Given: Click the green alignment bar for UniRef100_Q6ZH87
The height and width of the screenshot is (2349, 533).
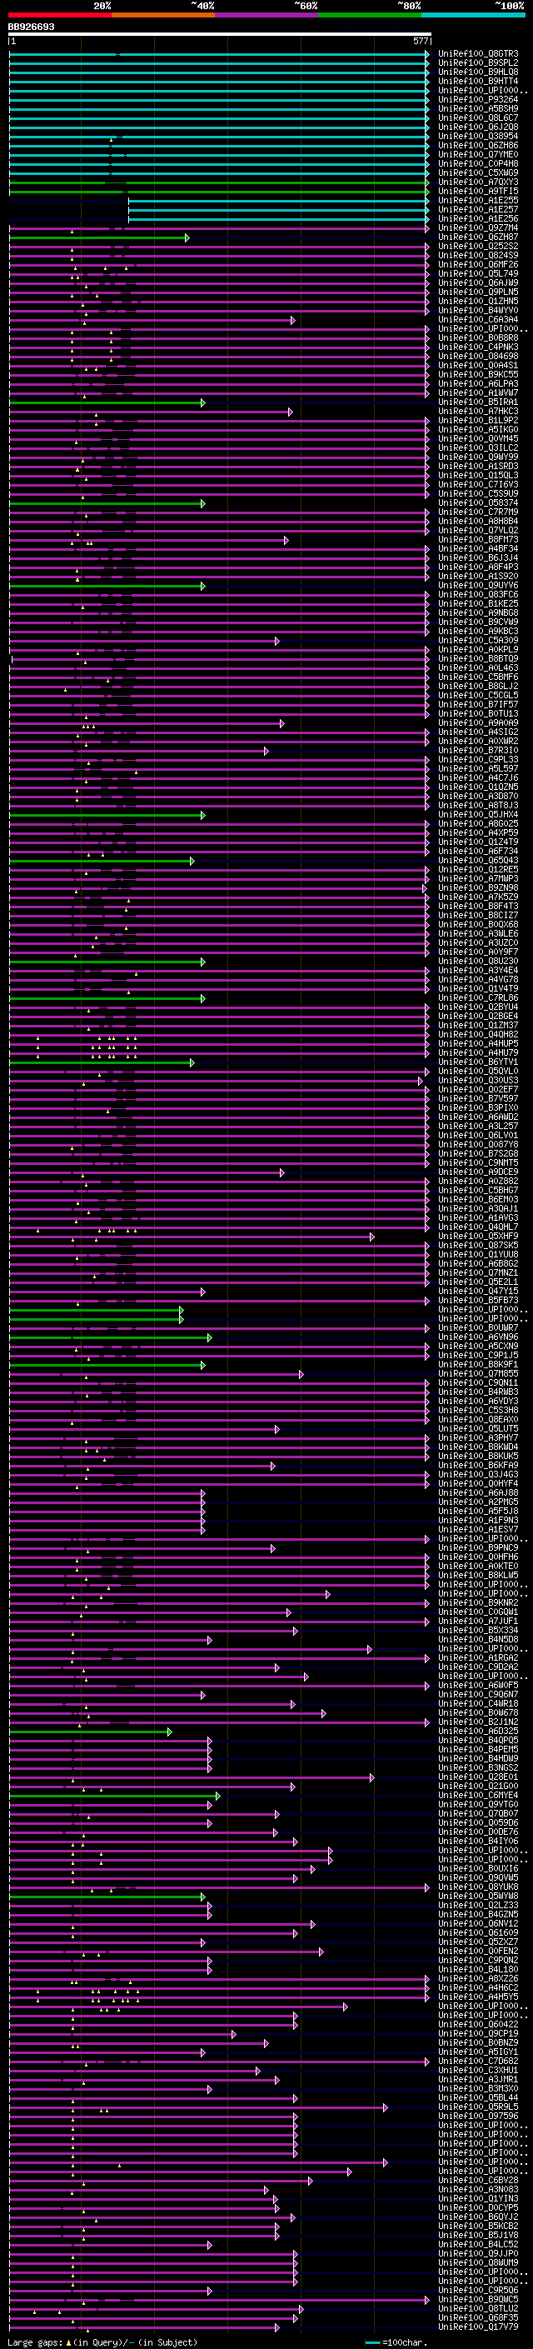Looking at the screenshot, I should [99, 238].
